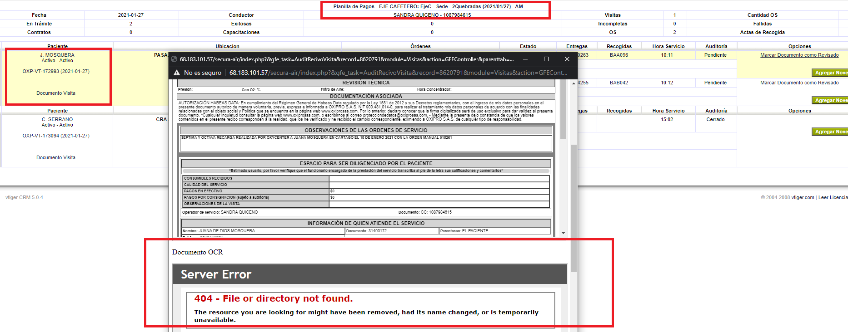Click 'Pendiente' status in the 10:11 row

(715, 55)
